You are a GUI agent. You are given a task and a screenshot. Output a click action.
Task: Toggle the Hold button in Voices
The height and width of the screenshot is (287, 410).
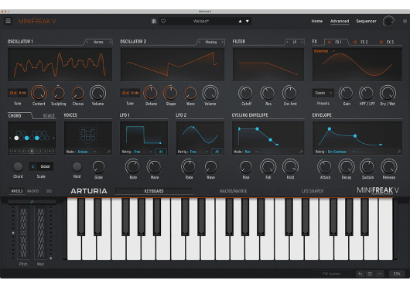click(x=77, y=166)
